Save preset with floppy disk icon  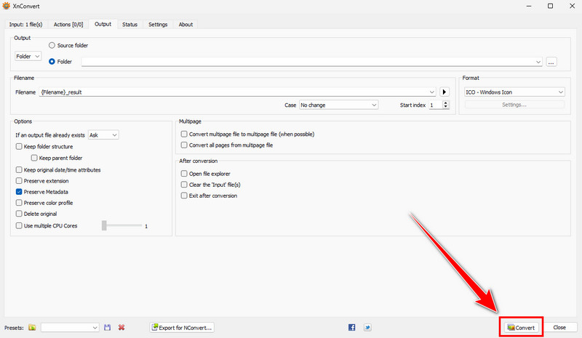pos(108,328)
